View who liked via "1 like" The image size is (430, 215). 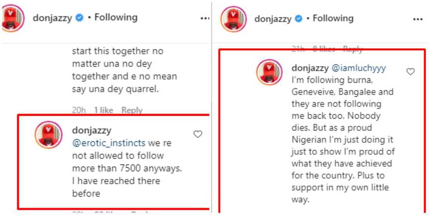(104, 111)
